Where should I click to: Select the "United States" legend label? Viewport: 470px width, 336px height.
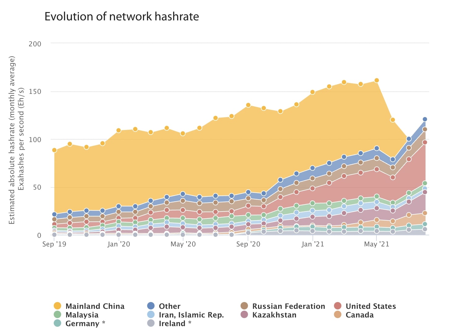tap(371, 306)
